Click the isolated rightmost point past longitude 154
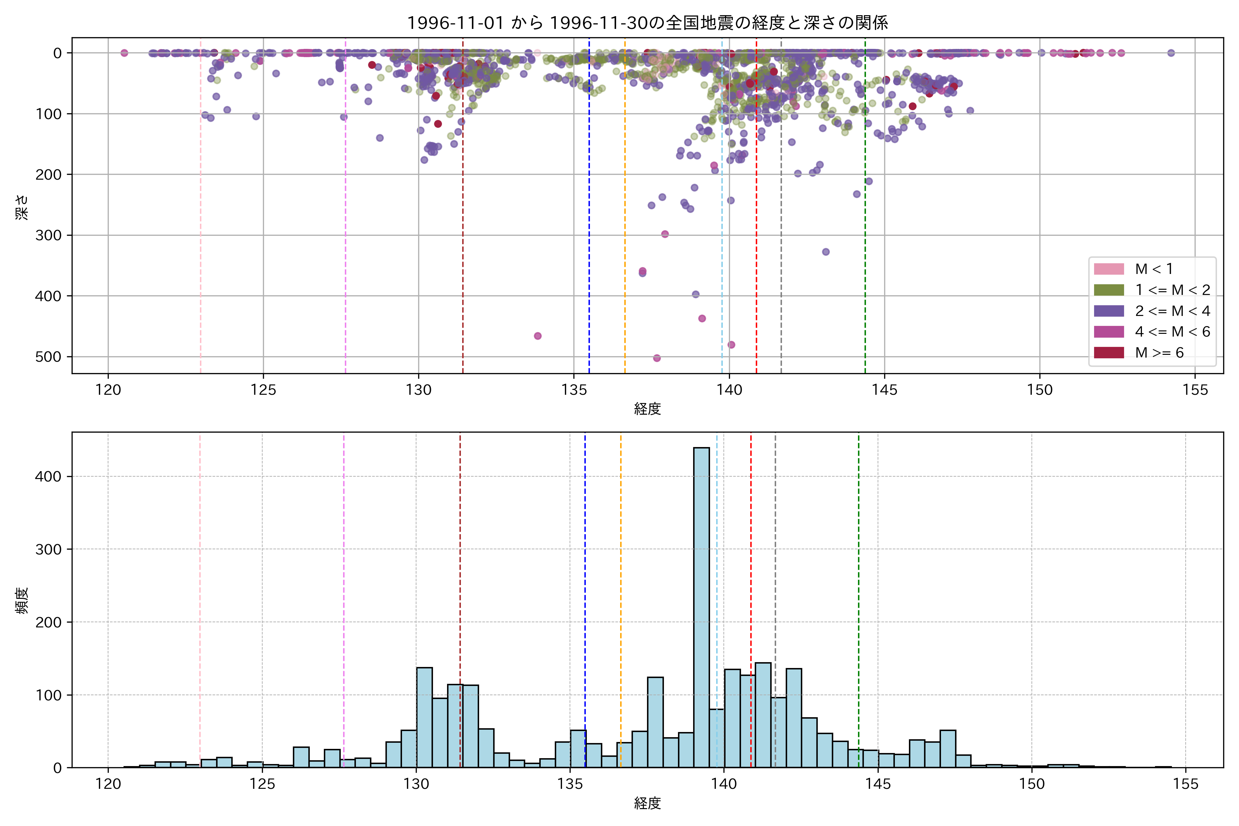The height and width of the screenshot is (826, 1239). pos(1171,53)
